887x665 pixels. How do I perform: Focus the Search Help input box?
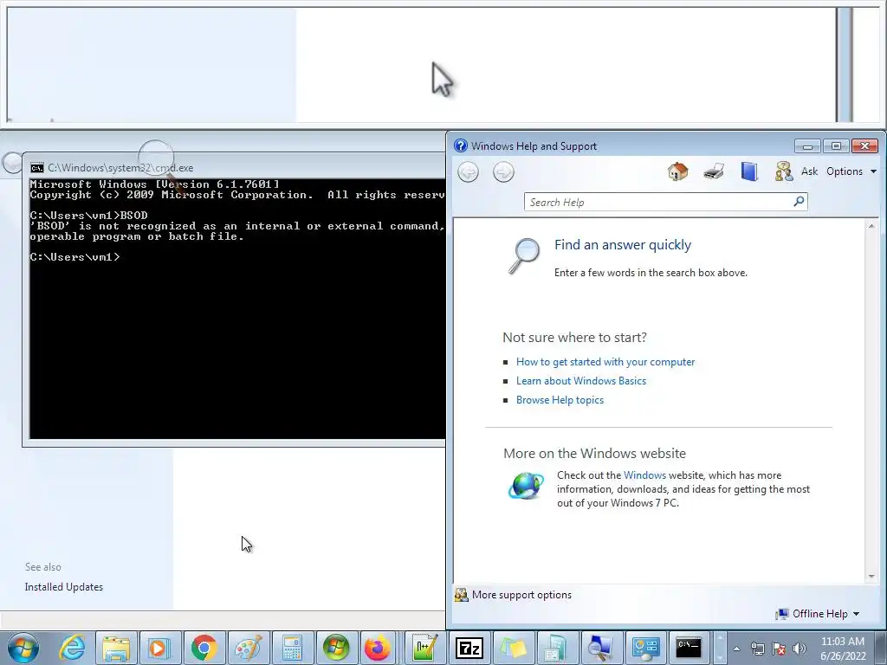click(x=657, y=202)
